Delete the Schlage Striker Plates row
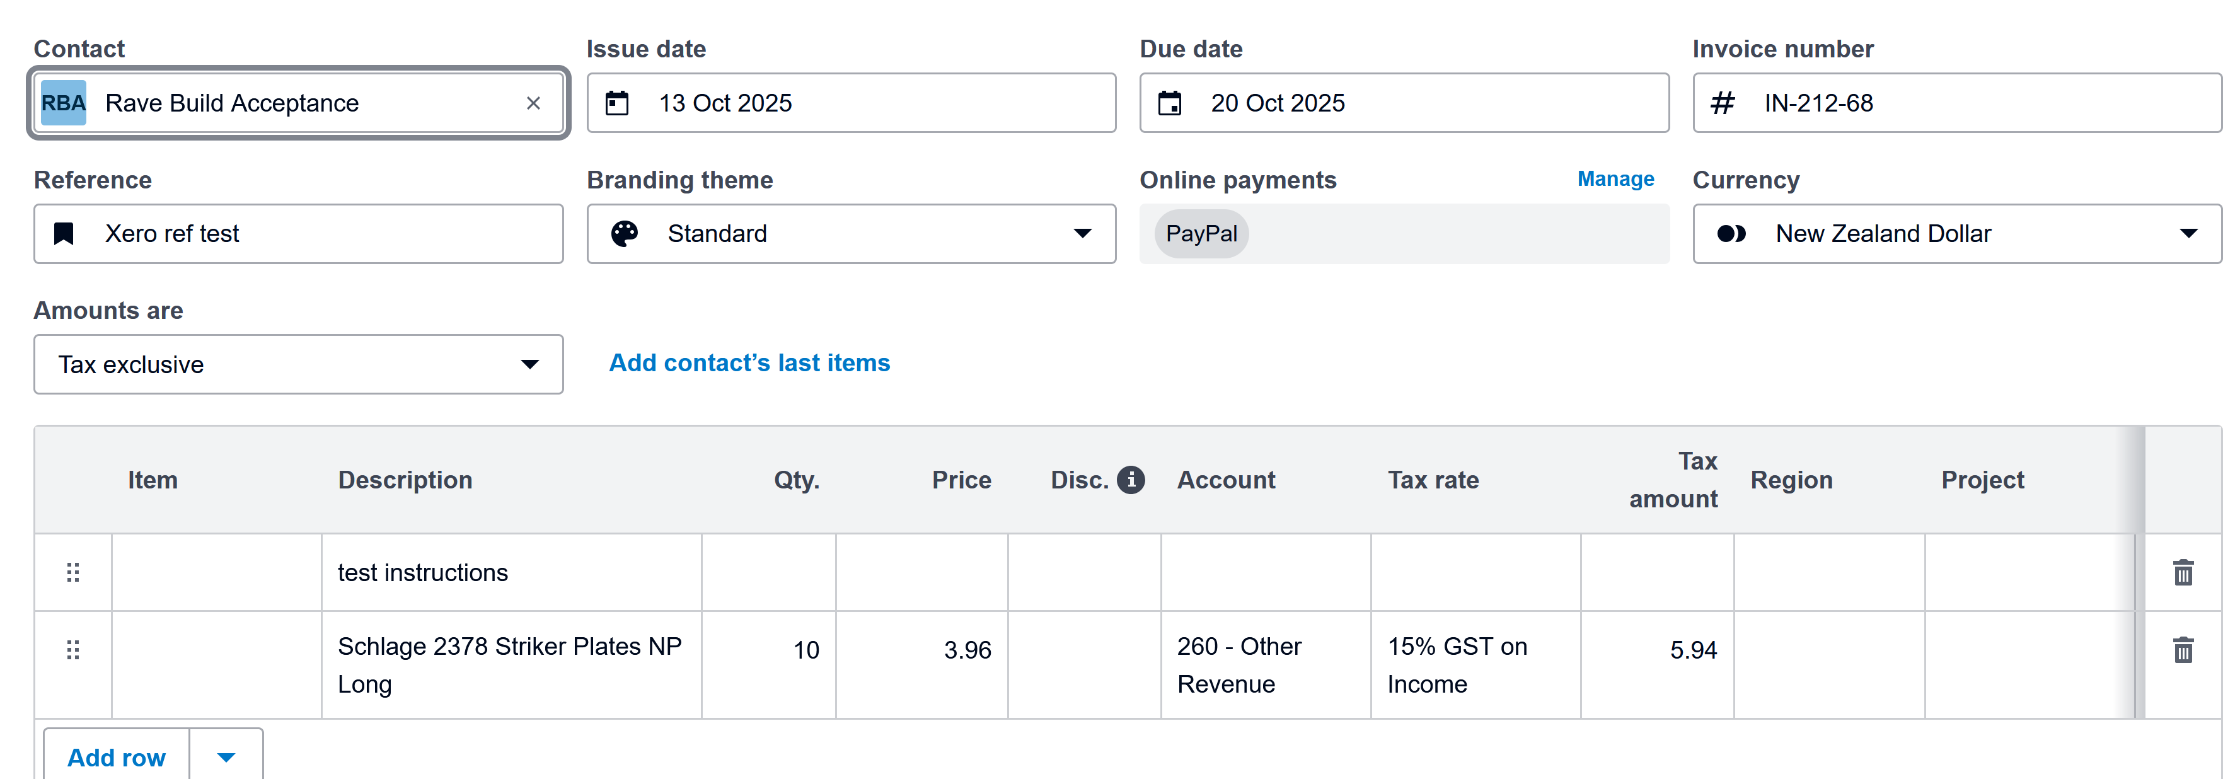The width and height of the screenshot is (2223, 779). 2183,650
